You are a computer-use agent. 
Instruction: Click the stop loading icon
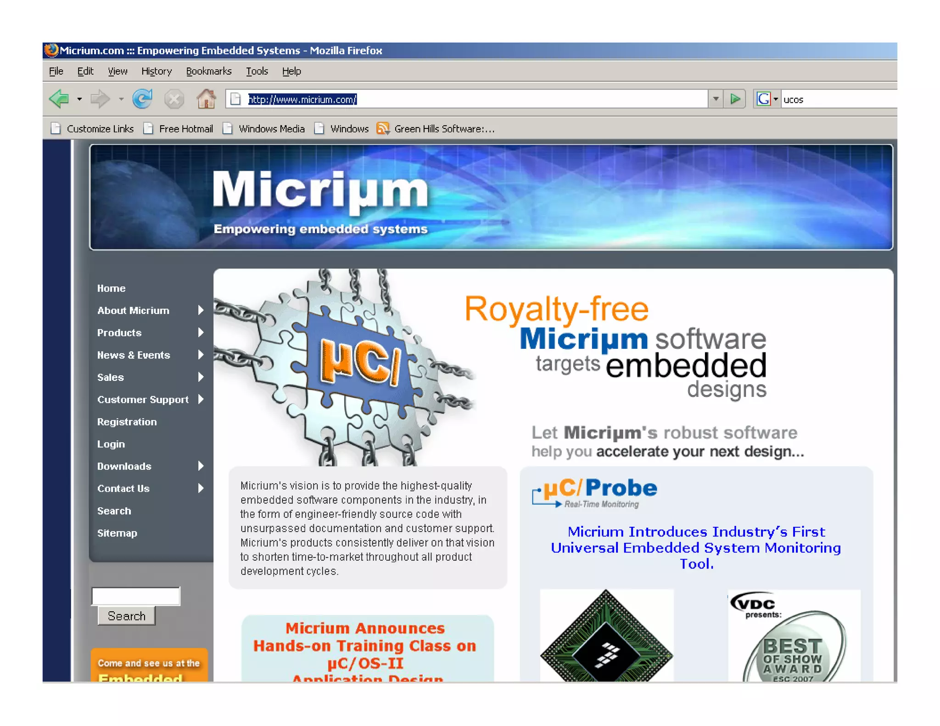coord(174,99)
